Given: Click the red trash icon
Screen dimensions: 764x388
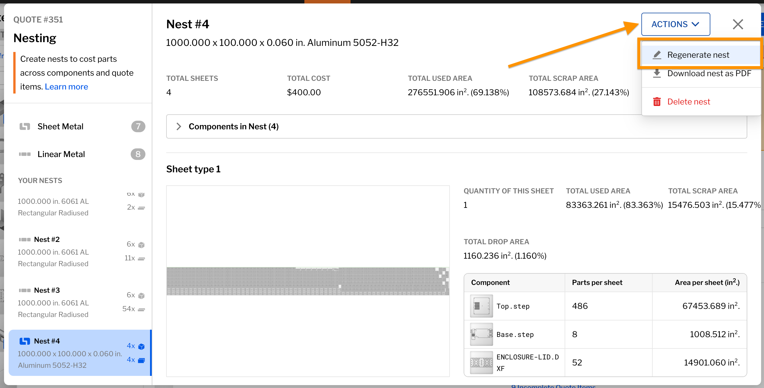Looking at the screenshot, I should point(657,102).
